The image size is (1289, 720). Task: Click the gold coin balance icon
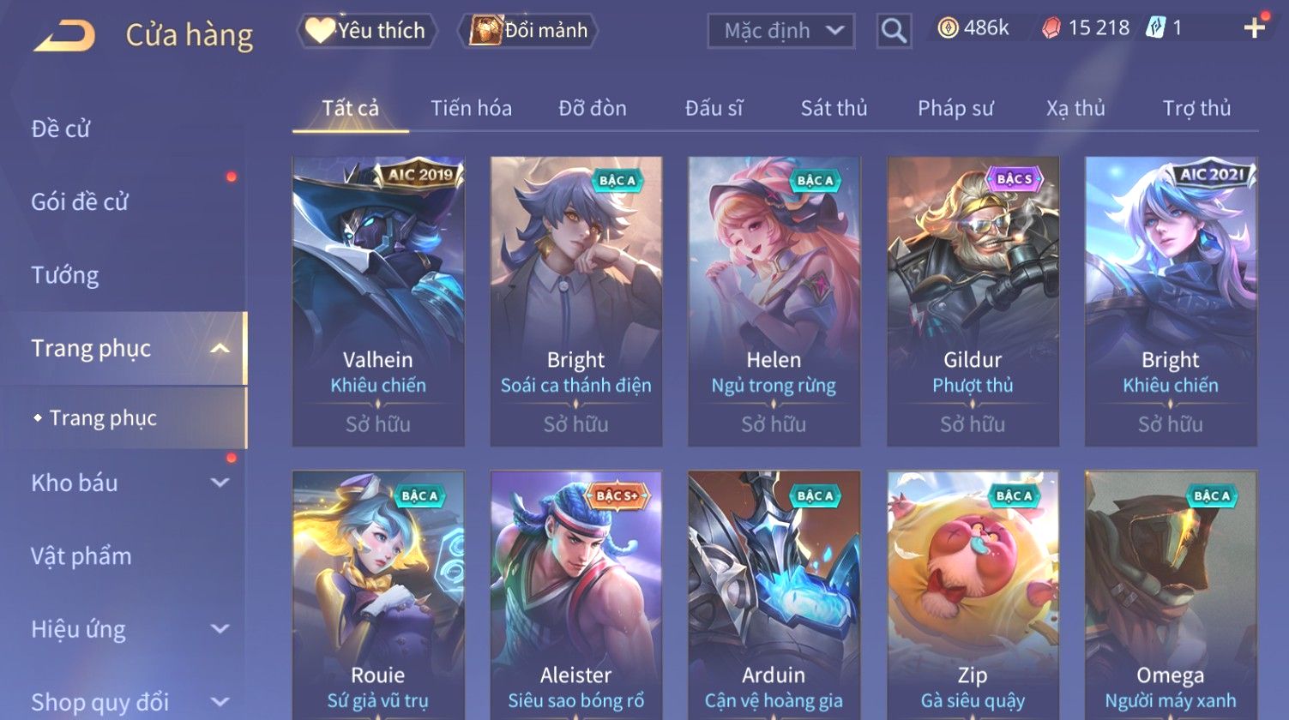point(947,29)
